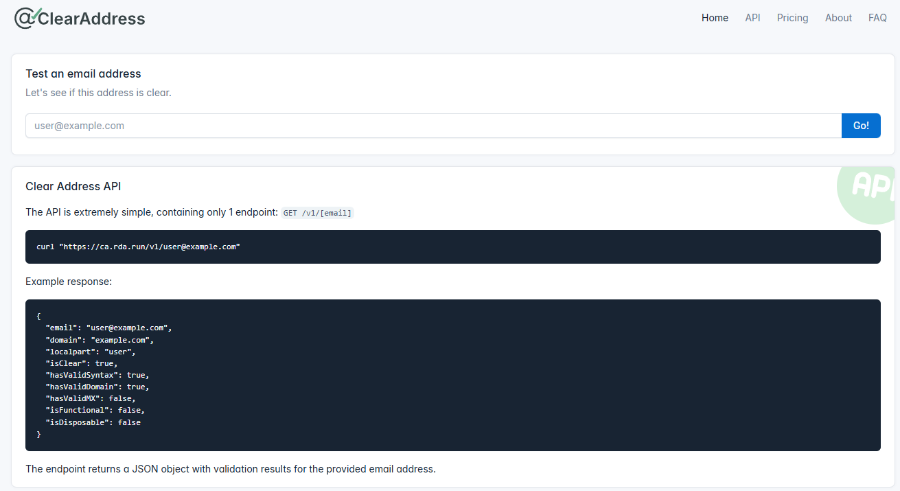Open the FAQ page

pos(877,18)
